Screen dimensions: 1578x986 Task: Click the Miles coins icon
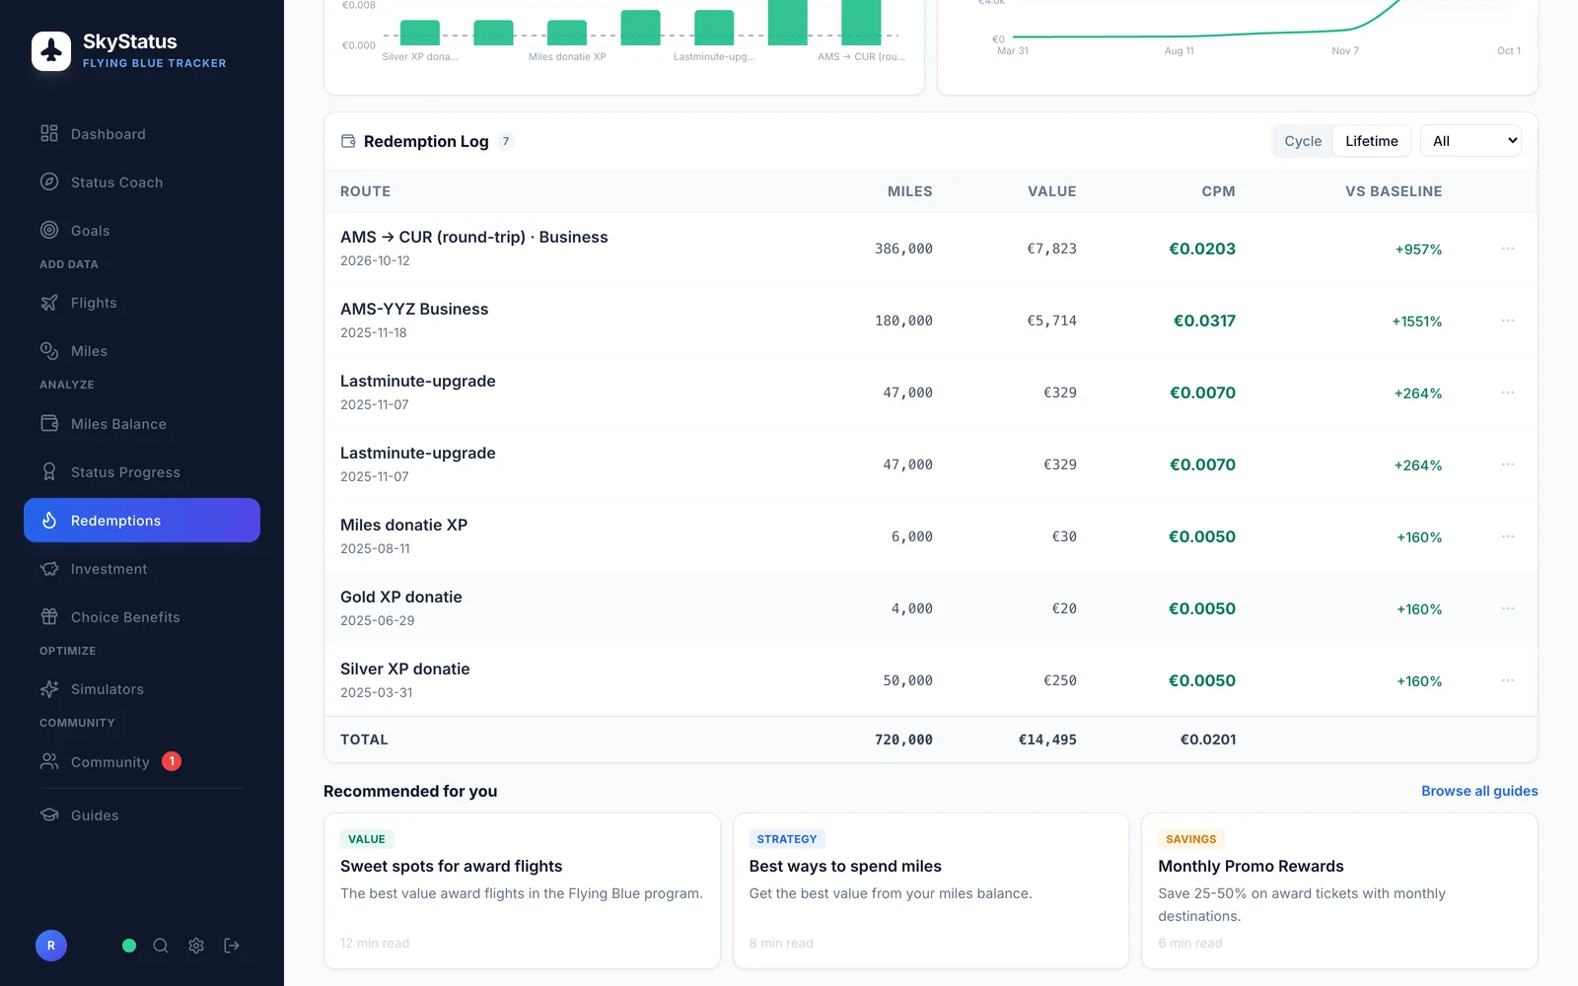pyautogui.click(x=49, y=351)
